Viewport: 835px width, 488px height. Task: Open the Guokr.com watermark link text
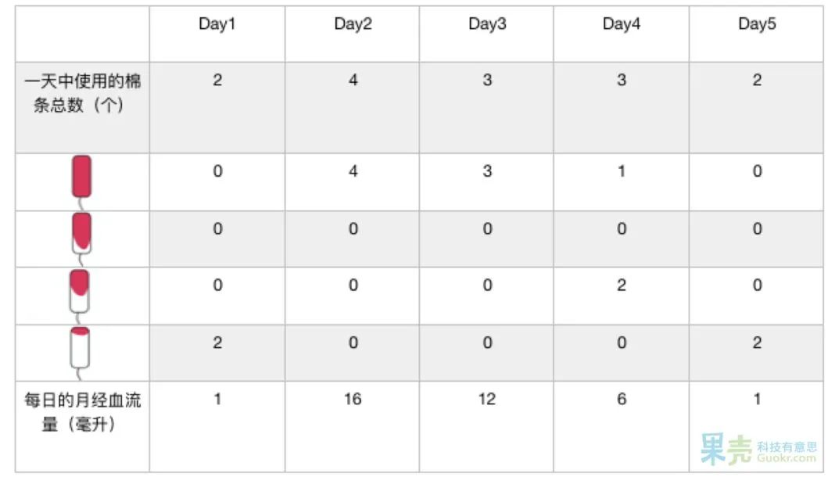[786, 458]
